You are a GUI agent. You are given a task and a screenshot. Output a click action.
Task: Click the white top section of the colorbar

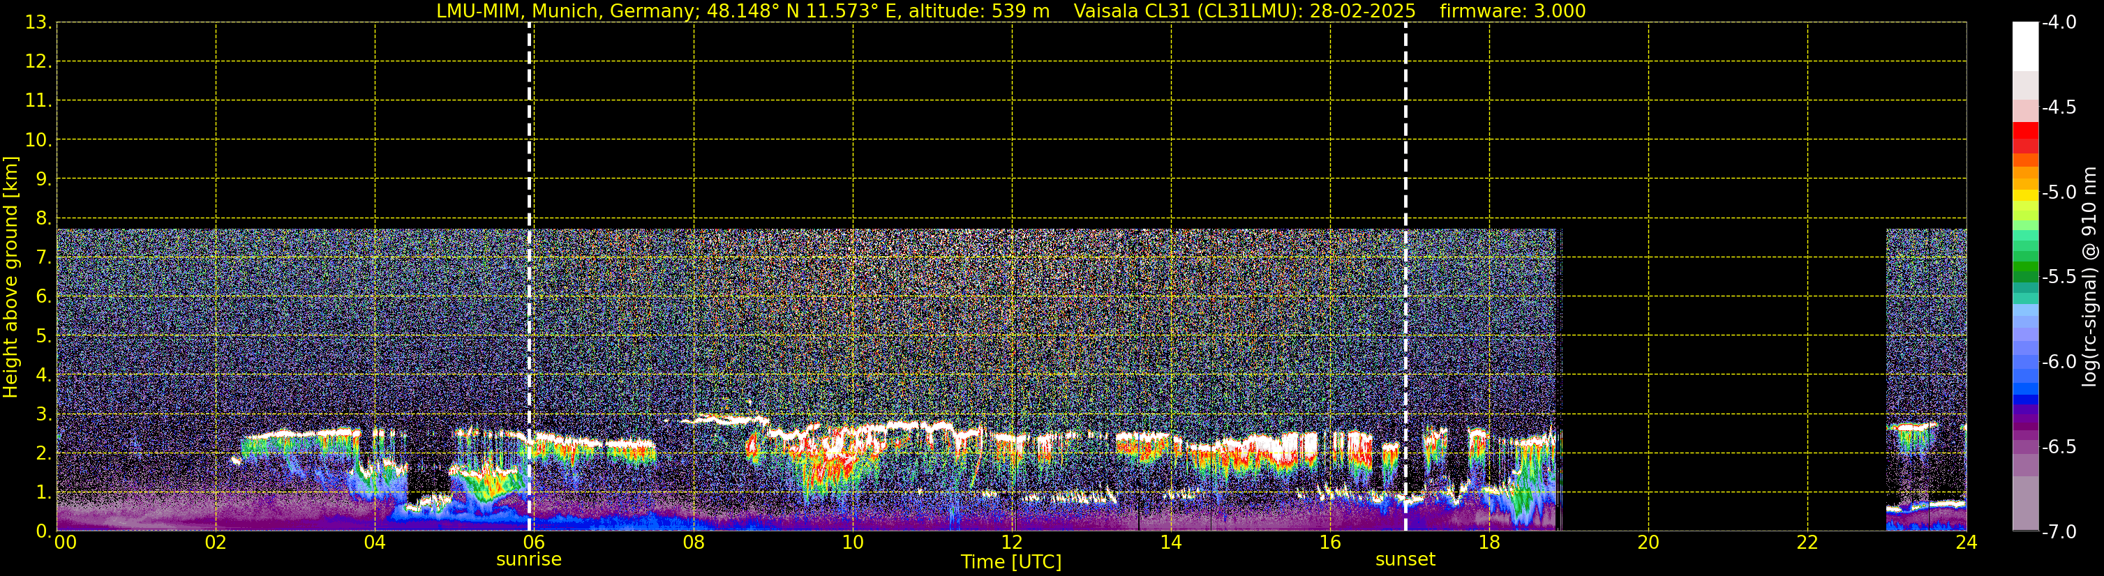2024,45
